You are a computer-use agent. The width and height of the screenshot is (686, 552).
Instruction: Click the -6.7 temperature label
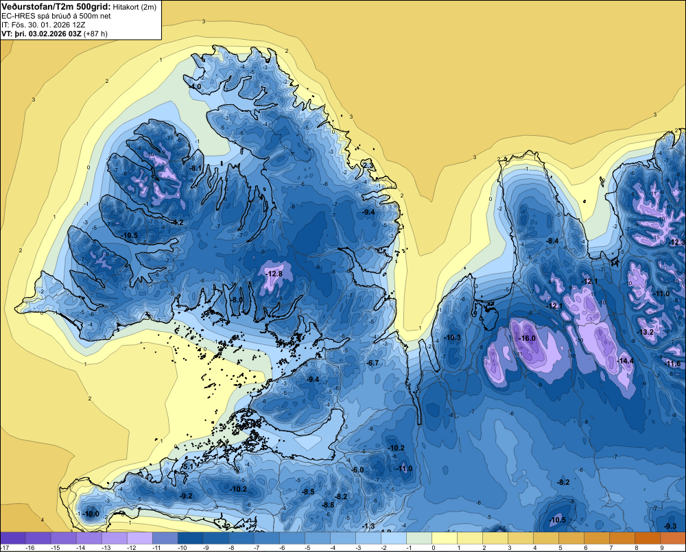[x=372, y=363]
